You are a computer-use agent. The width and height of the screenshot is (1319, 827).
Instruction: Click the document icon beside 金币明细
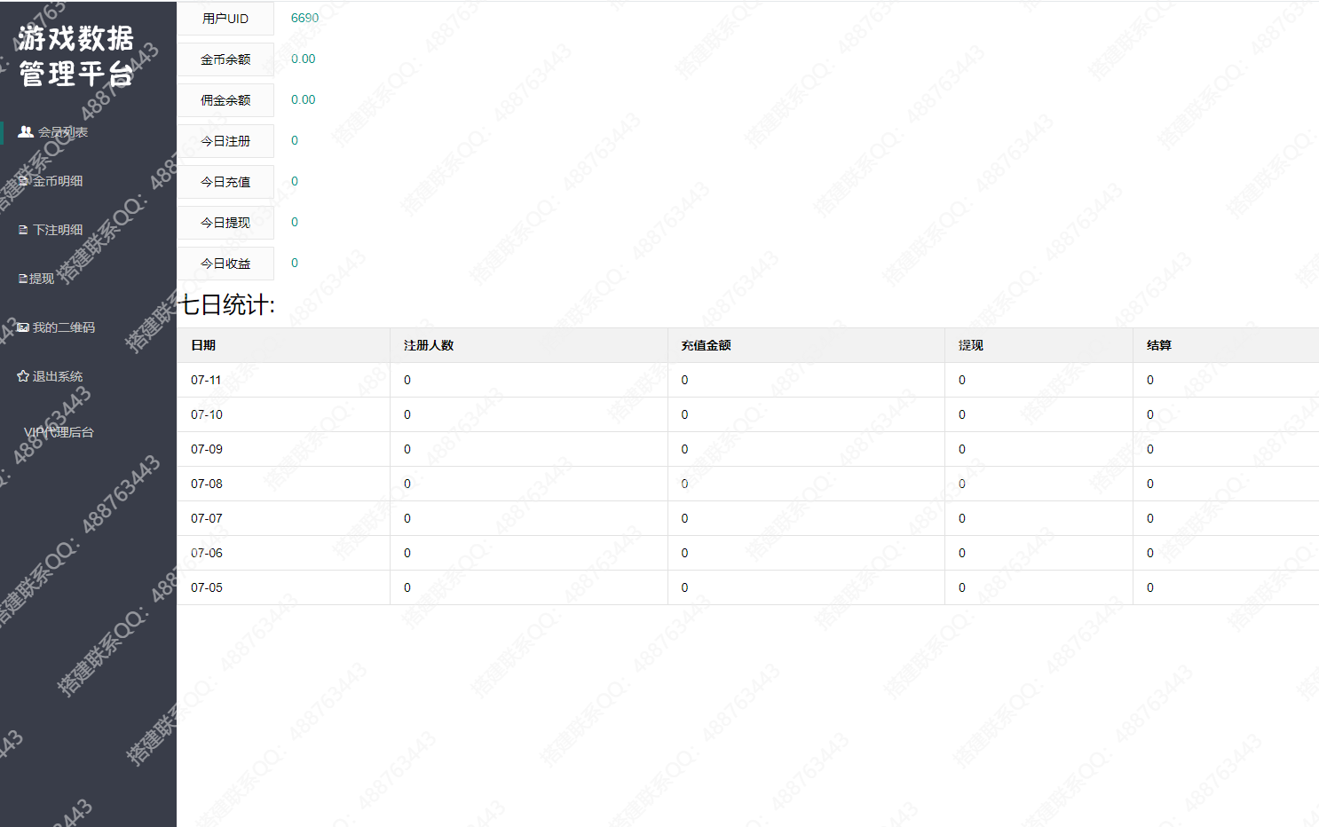point(23,181)
